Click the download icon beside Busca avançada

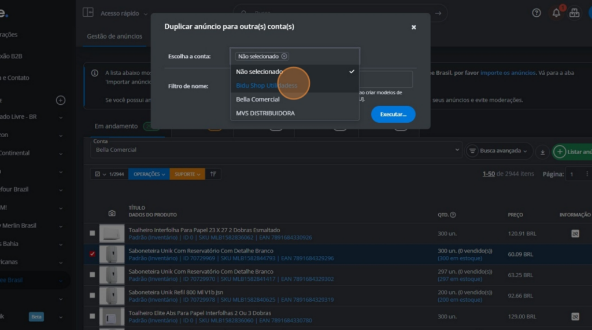click(x=542, y=152)
